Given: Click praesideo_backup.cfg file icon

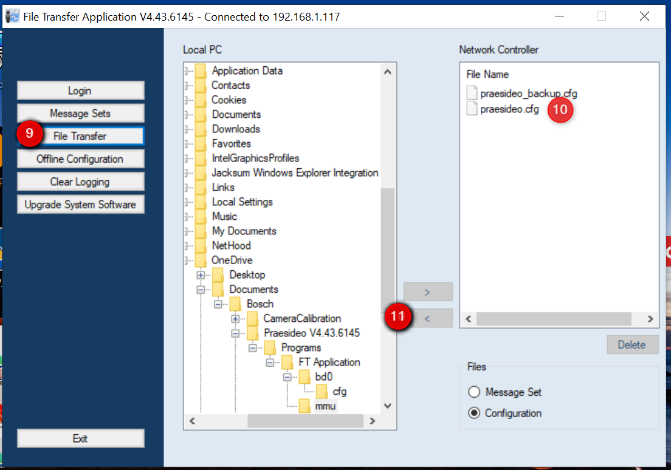Looking at the screenshot, I should tap(472, 93).
